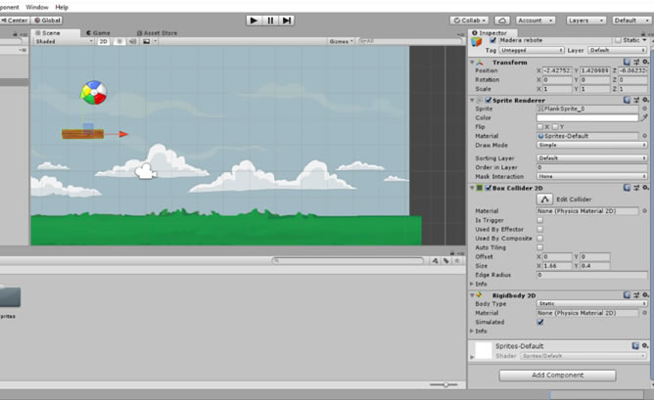Toggle Flip Y checkbox

[555, 127]
